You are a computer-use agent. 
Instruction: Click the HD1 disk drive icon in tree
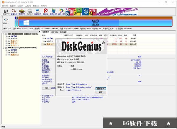tap(6, 48)
